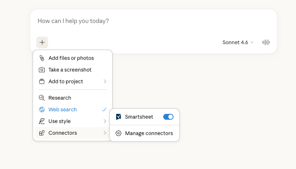Image resolution: width=296 pixels, height=169 pixels.
Task: Click the Manage connectors gear icon
Action: click(118, 133)
